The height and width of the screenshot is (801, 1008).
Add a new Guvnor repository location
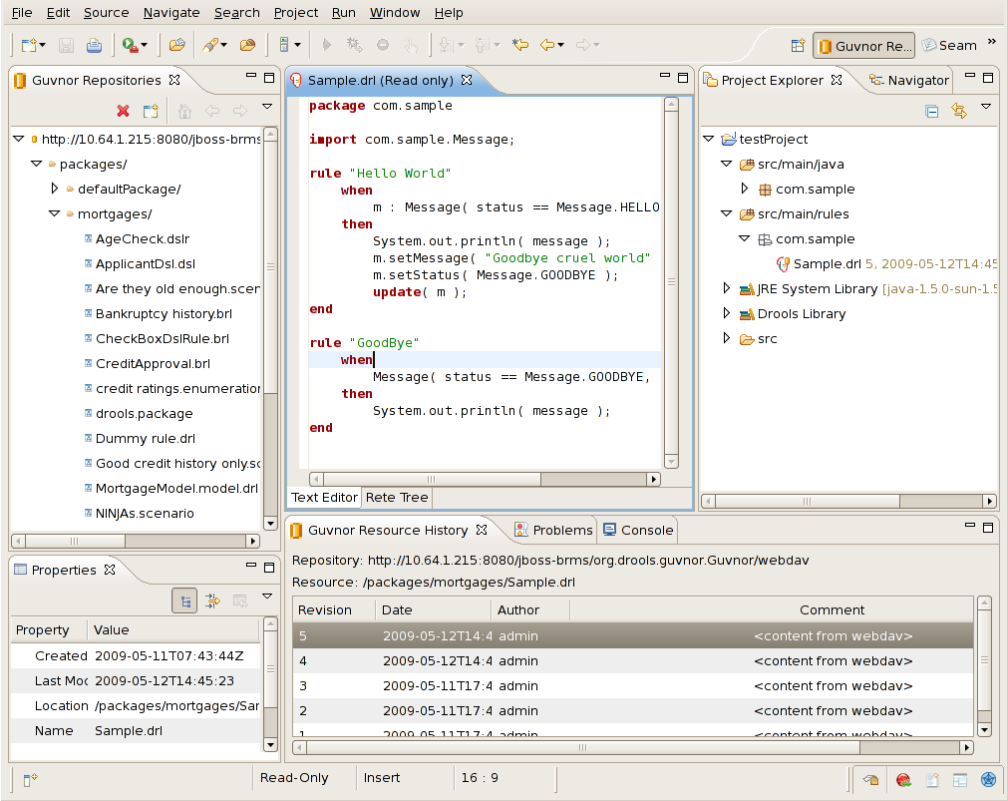click(x=151, y=112)
